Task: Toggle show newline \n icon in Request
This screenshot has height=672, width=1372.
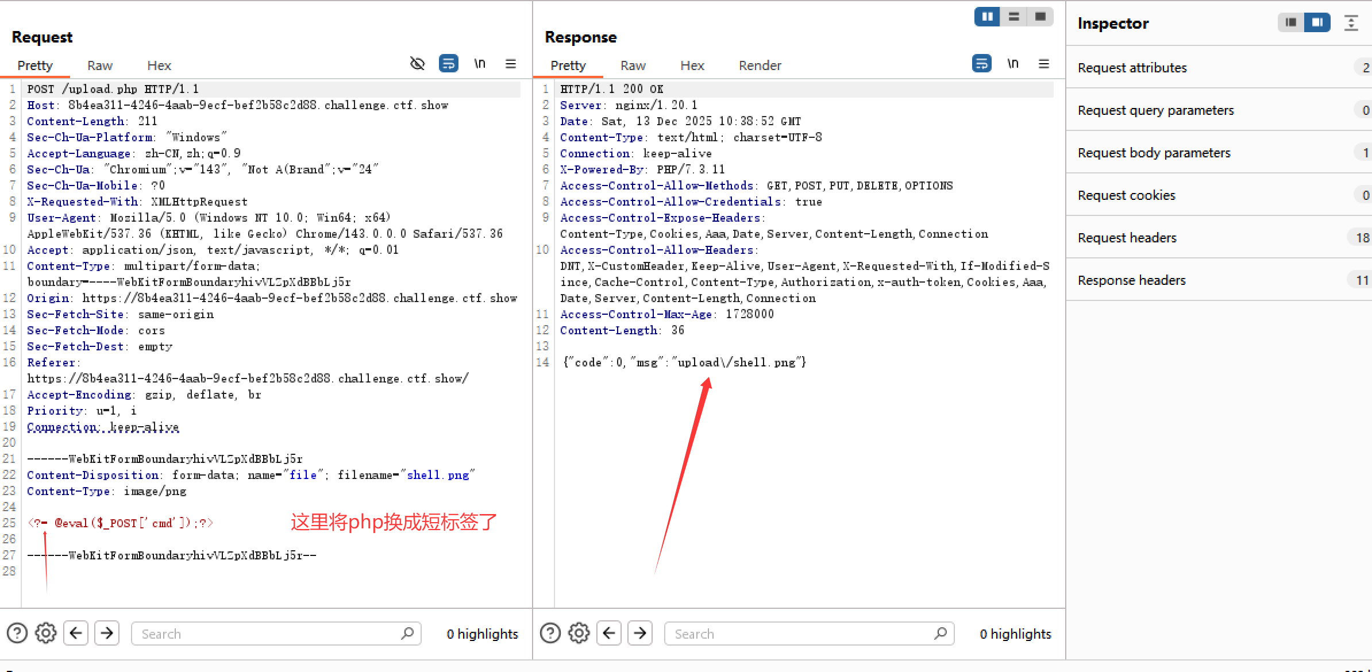Action: (x=480, y=64)
